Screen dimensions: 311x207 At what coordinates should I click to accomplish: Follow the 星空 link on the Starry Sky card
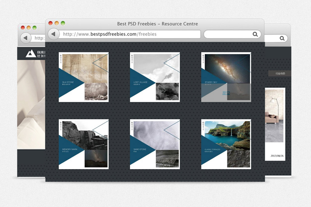pos(226,93)
